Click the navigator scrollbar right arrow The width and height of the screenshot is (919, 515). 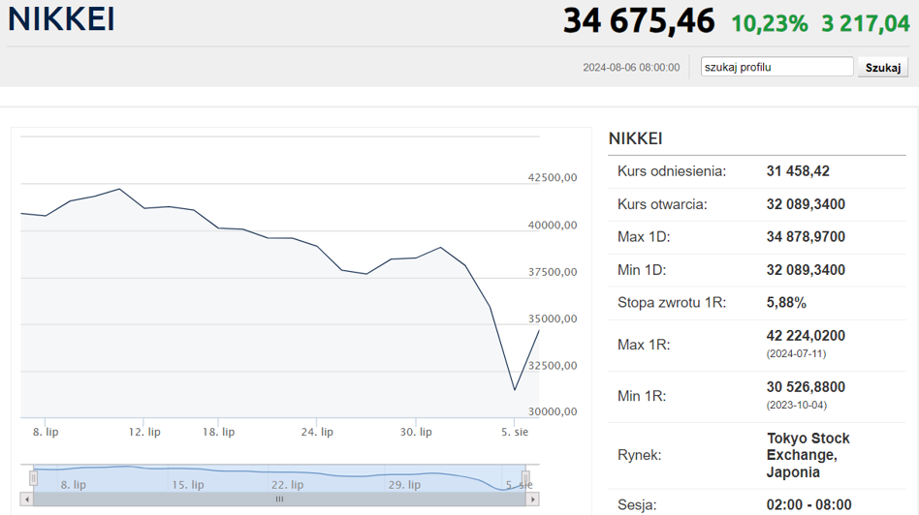(x=532, y=500)
